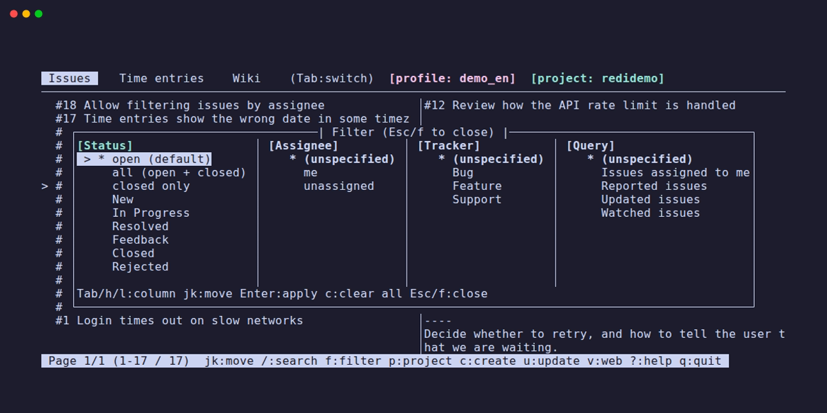Open the Wiki tab
This screenshot has height=413, width=827.
coord(247,78)
